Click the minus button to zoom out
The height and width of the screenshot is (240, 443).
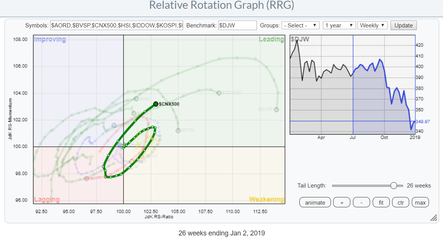(x=361, y=202)
